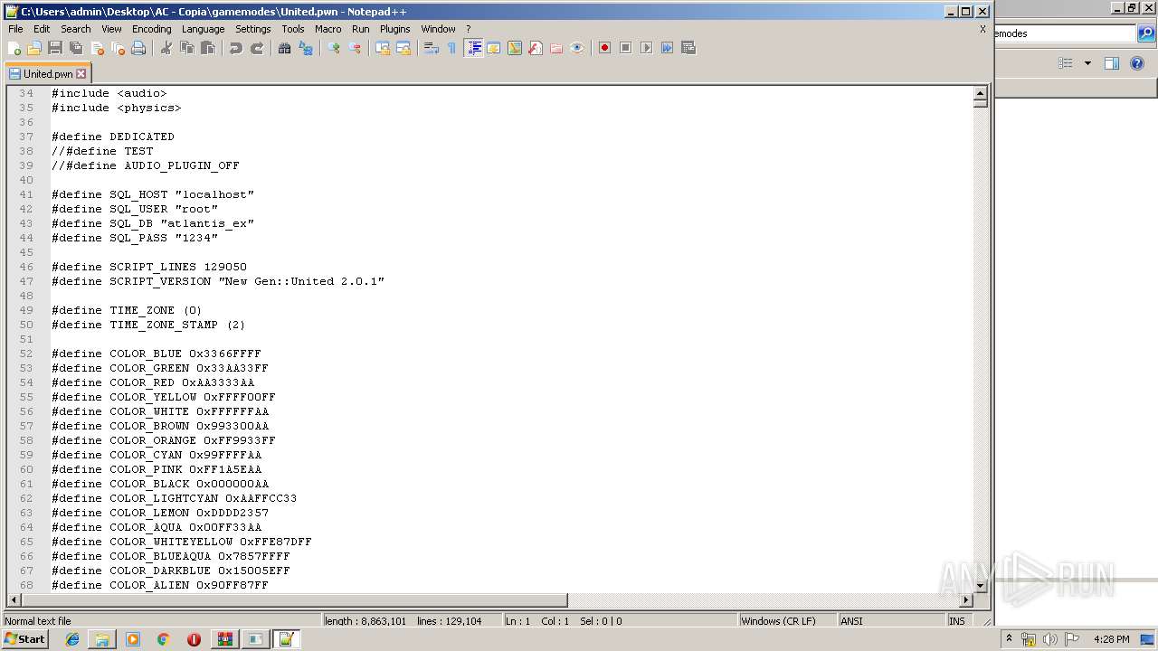Create a new document with New icon
1158x651 pixels.
(14, 48)
